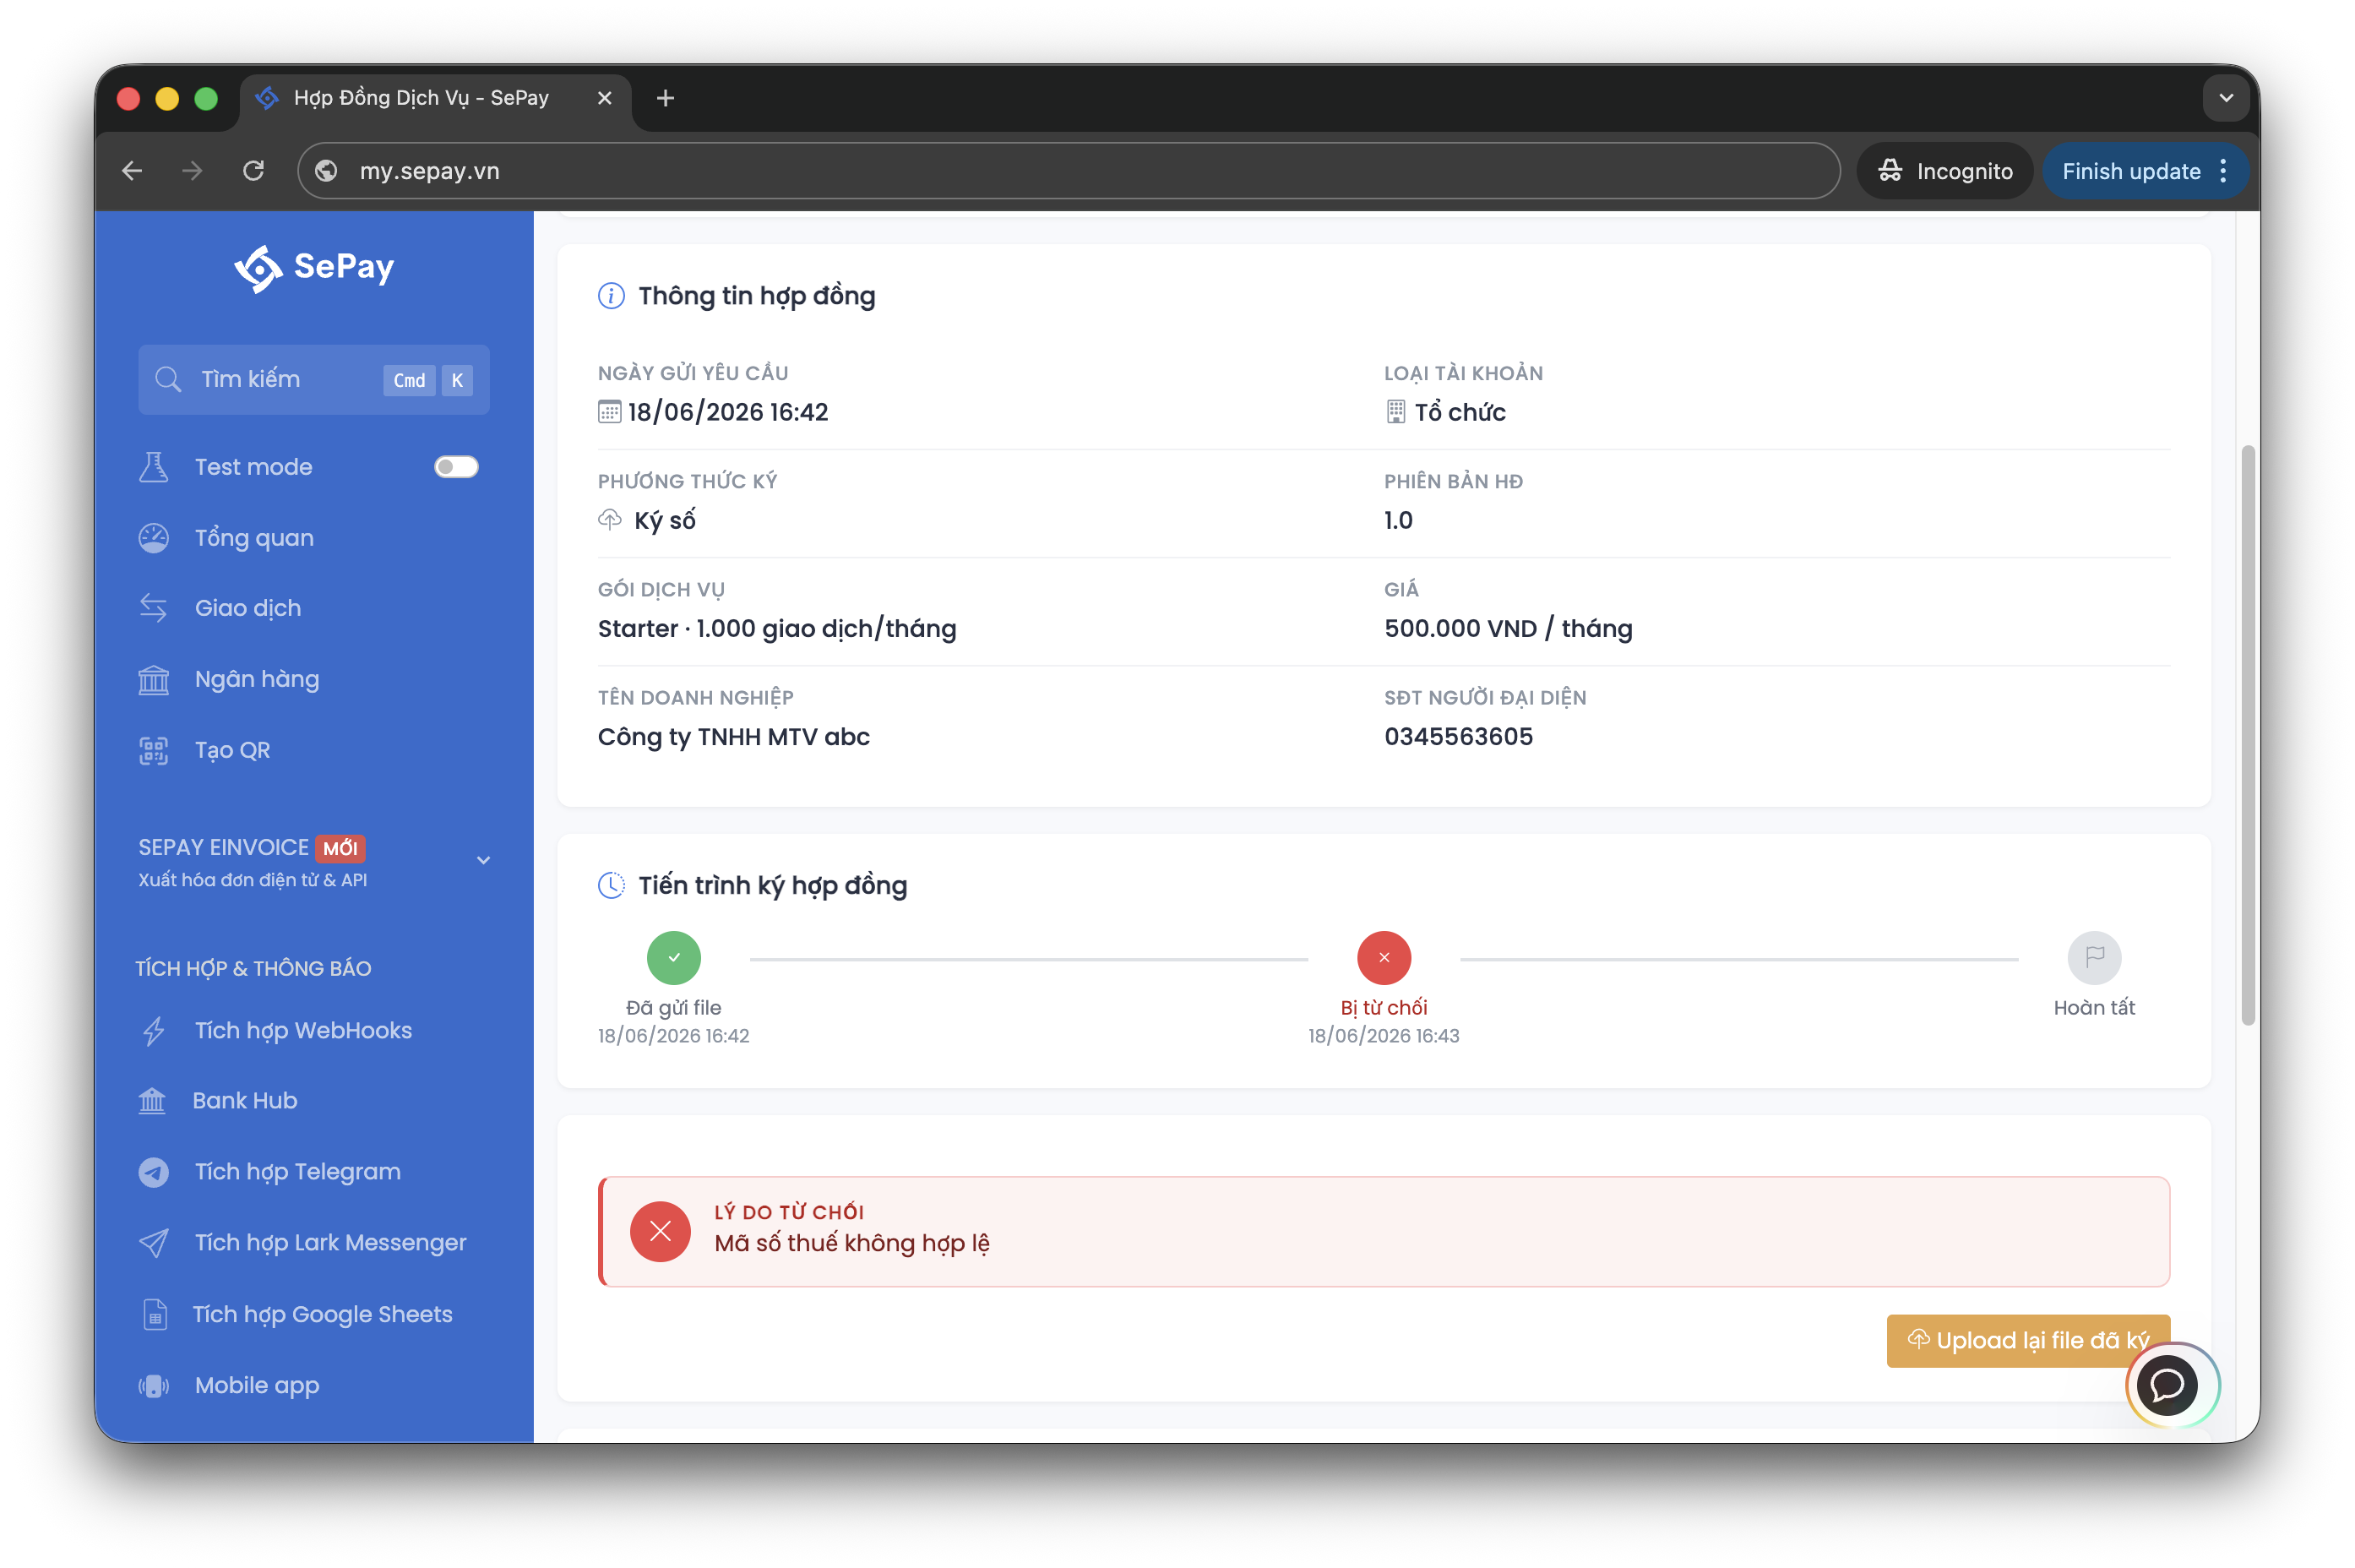Click the Incognito indicator
The image size is (2355, 1568).
(1944, 171)
